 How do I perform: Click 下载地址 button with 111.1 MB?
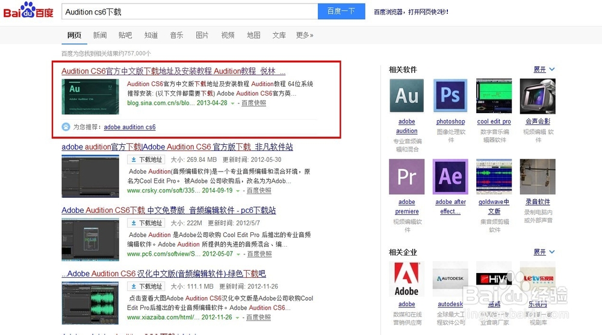pyautogui.click(x=146, y=286)
